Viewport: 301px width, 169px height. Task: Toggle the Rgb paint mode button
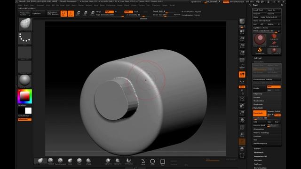point(110,12)
